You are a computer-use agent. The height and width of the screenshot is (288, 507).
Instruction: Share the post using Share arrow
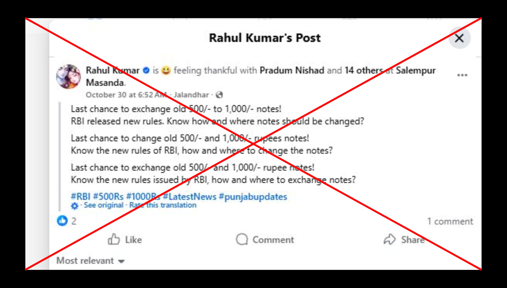click(x=404, y=239)
